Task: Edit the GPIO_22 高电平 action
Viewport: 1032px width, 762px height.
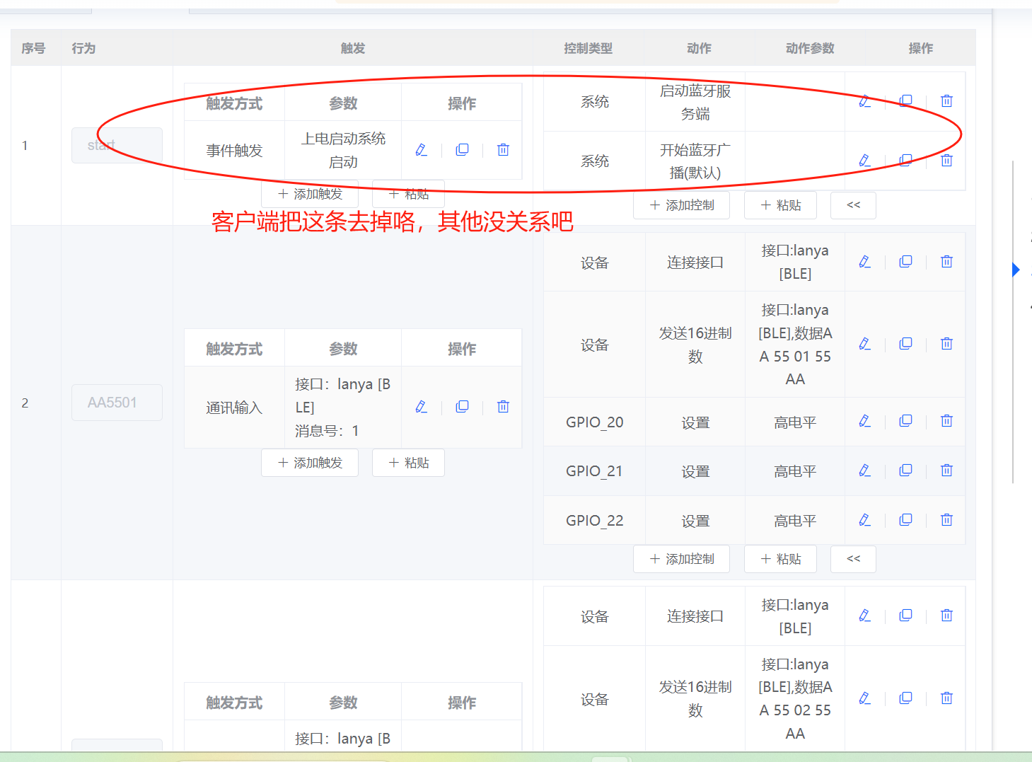Action: pos(864,519)
